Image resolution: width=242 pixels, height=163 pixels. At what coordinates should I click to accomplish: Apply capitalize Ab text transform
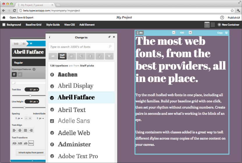click(x=14, y=143)
